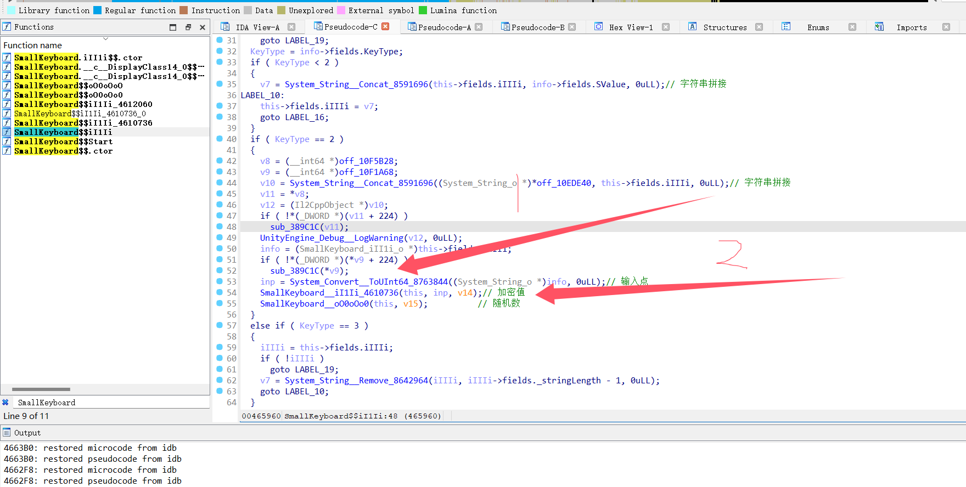Open the Imports tab
The image size is (966, 487).
(x=912, y=27)
